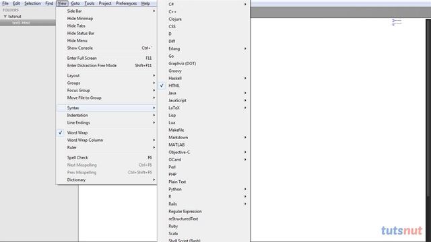Expand the Layout submenu
This screenshot has height=242, width=431.
[106, 75]
